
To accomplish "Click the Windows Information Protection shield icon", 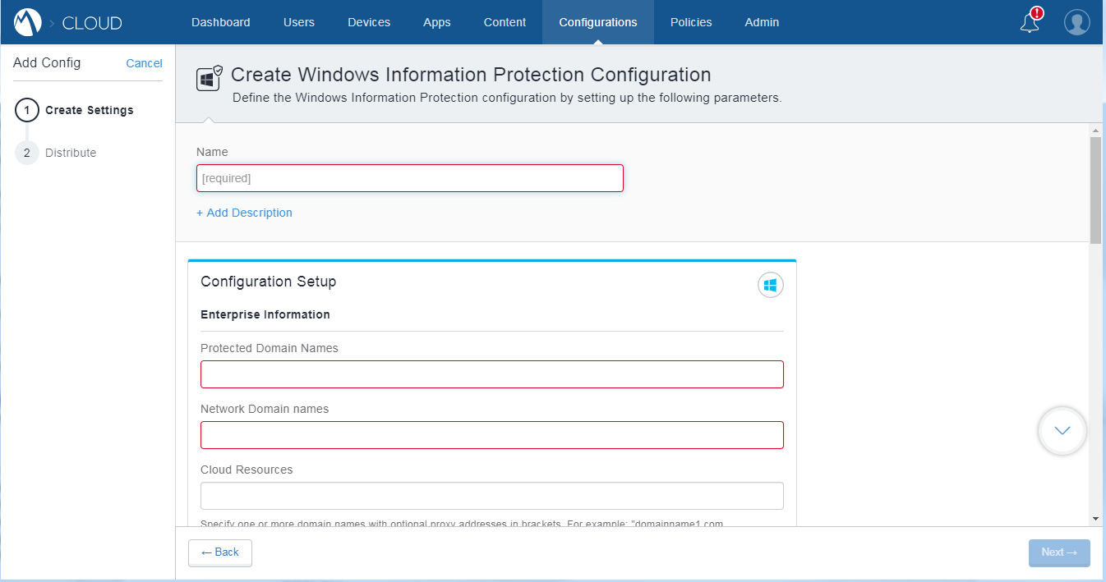I will (x=209, y=79).
